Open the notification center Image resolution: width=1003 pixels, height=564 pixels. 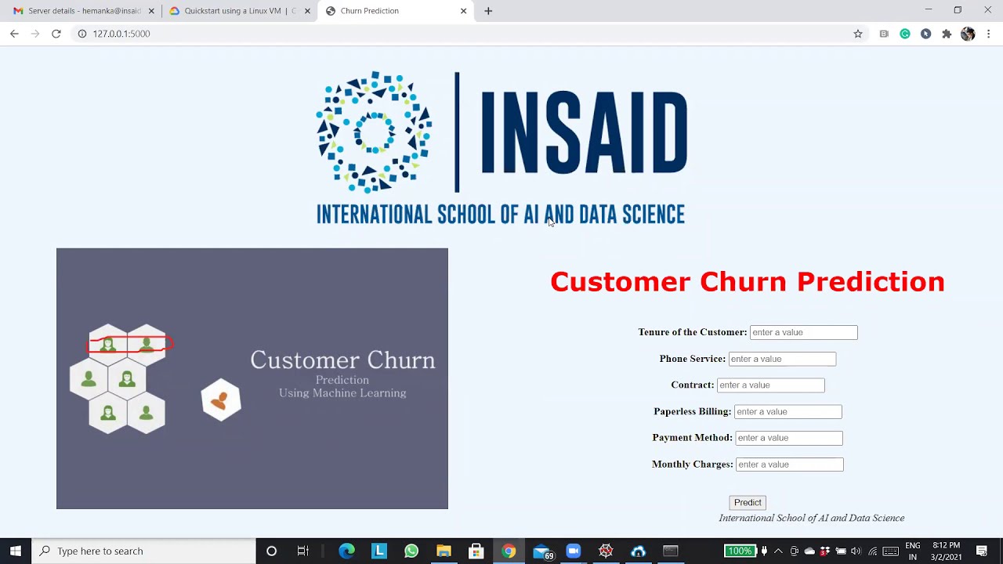[x=982, y=551]
